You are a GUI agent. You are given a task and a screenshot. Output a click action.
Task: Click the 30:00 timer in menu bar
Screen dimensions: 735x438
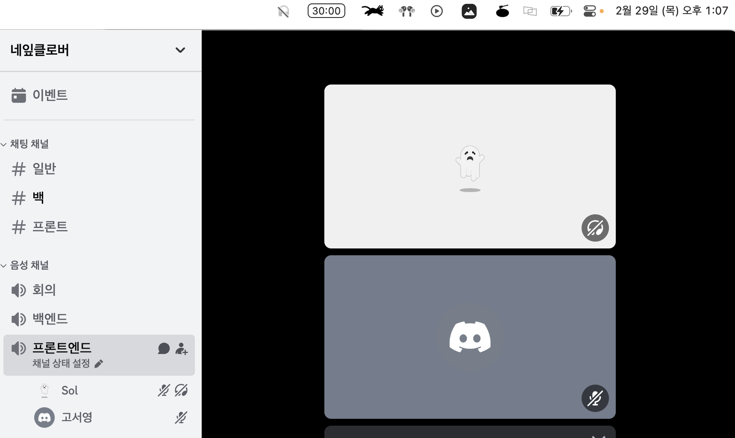tap(326, 11)
